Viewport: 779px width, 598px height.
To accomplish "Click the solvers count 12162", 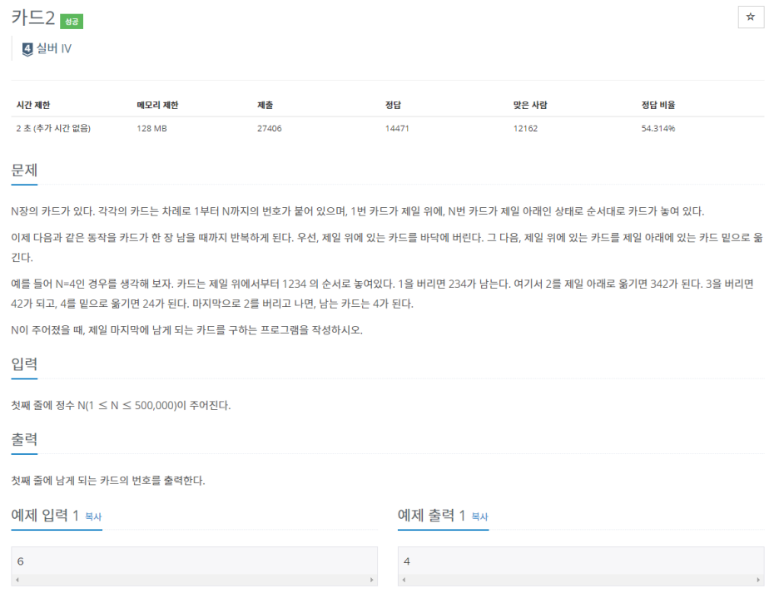I will click(x=526, y=128).
